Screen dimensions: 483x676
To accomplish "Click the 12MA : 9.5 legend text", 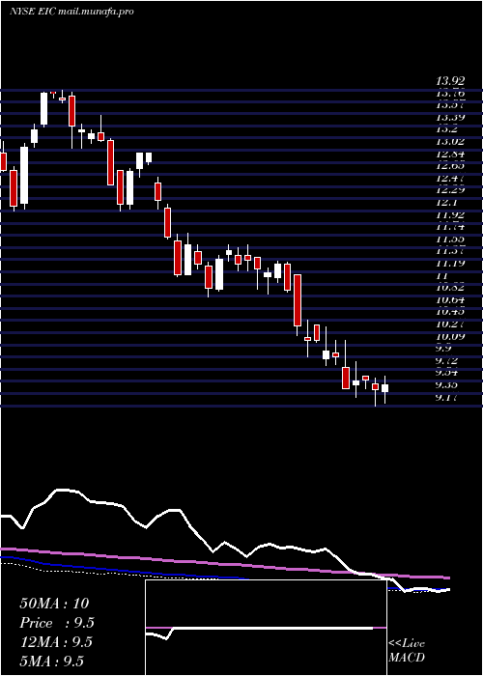I will [x=56, y=642].
